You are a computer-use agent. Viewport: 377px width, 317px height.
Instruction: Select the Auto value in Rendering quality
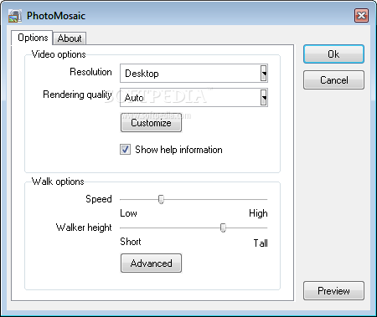[x=134, y=98]
